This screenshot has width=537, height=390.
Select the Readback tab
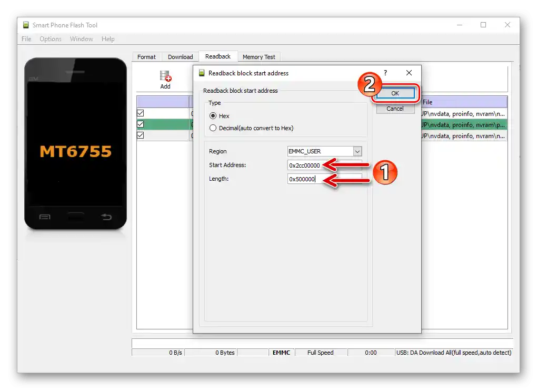[218, 56]
